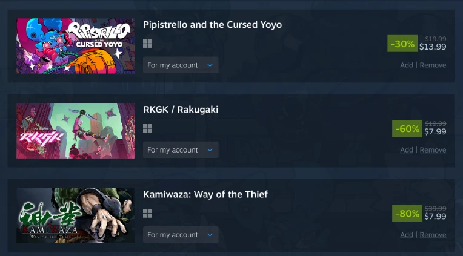The image size is (463, 256).
Task: Expand 'For my account' dropdown for Pipistrello
Action: click(181, 65)
